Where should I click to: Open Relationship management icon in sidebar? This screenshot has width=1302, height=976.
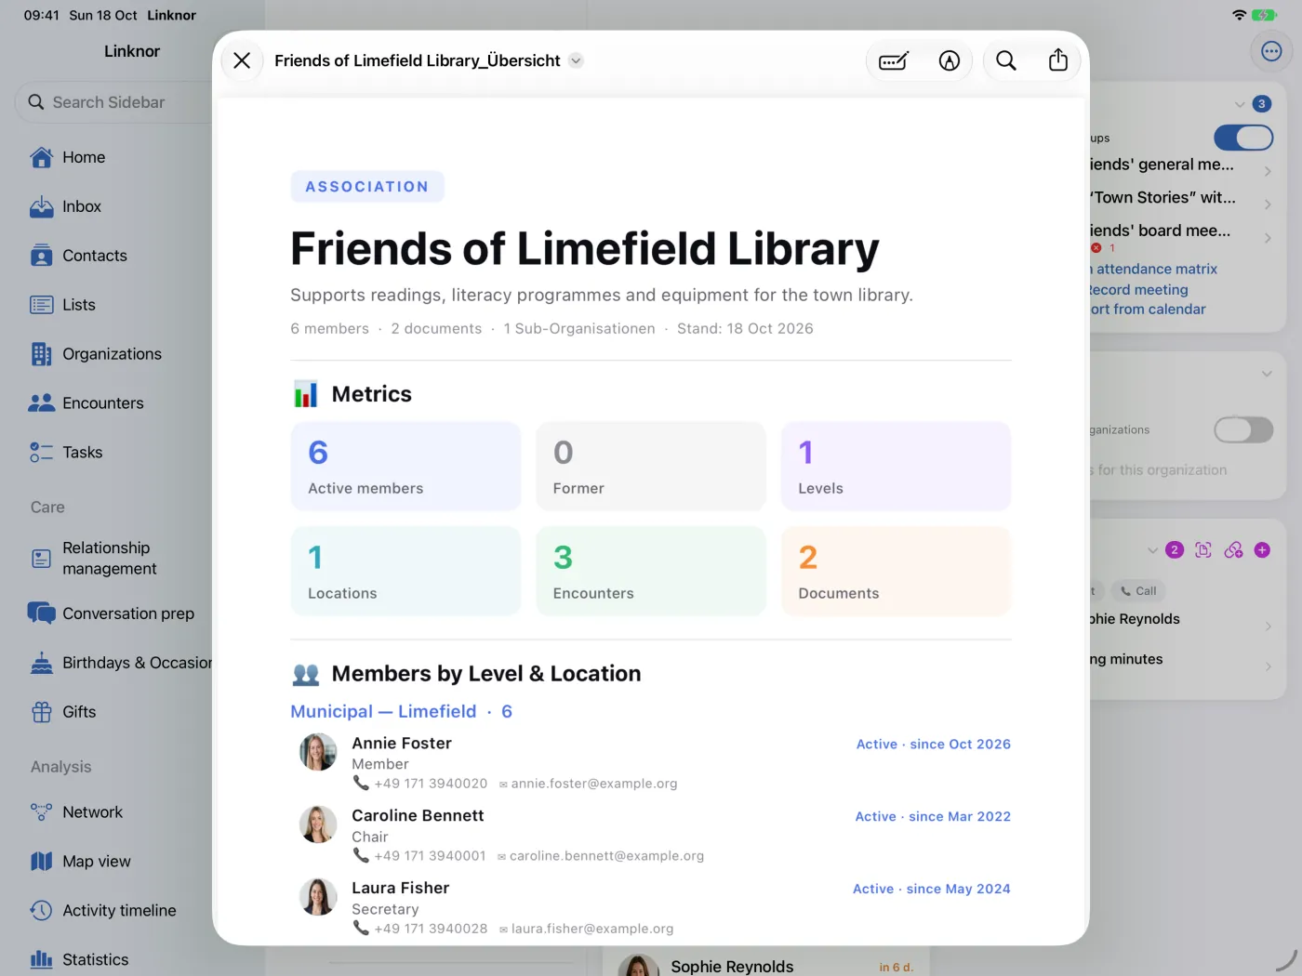point(41,559)
